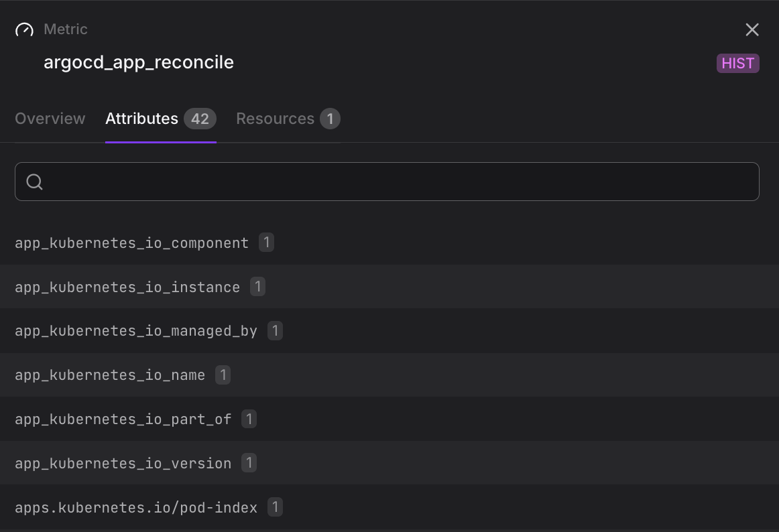
Task: Select the argocd_app_reconcile metric title
Action: point(139,62)
